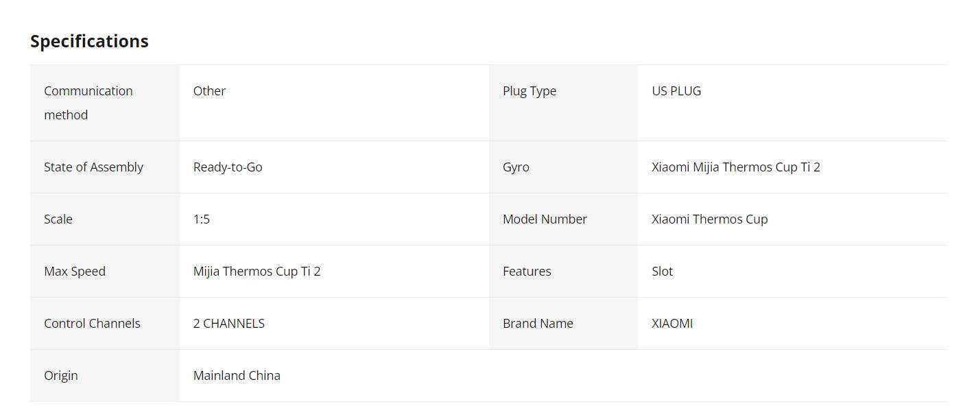Click the Plug Type label
Viewport: 963px width, 419px height.
[x=530, y=91]
